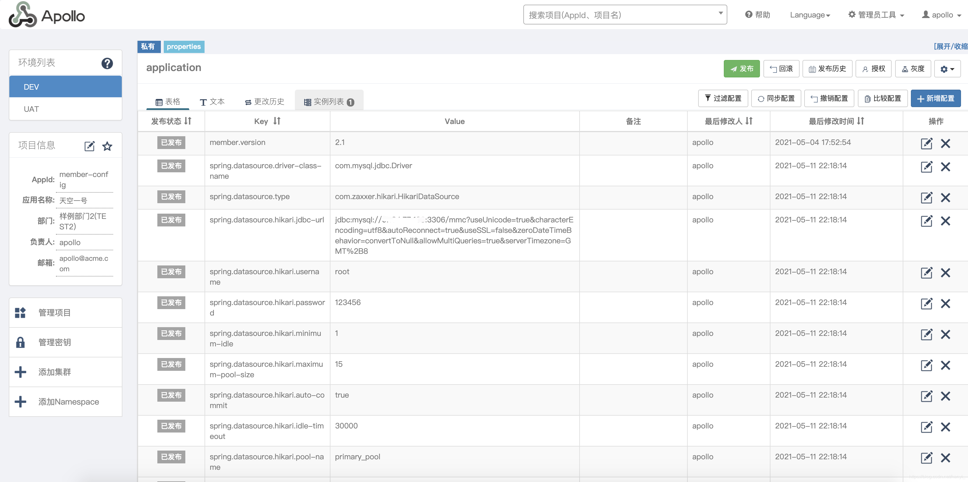Open the Language dropdown
The width and height of the screenshot is (968, 482).
point(810,15)
